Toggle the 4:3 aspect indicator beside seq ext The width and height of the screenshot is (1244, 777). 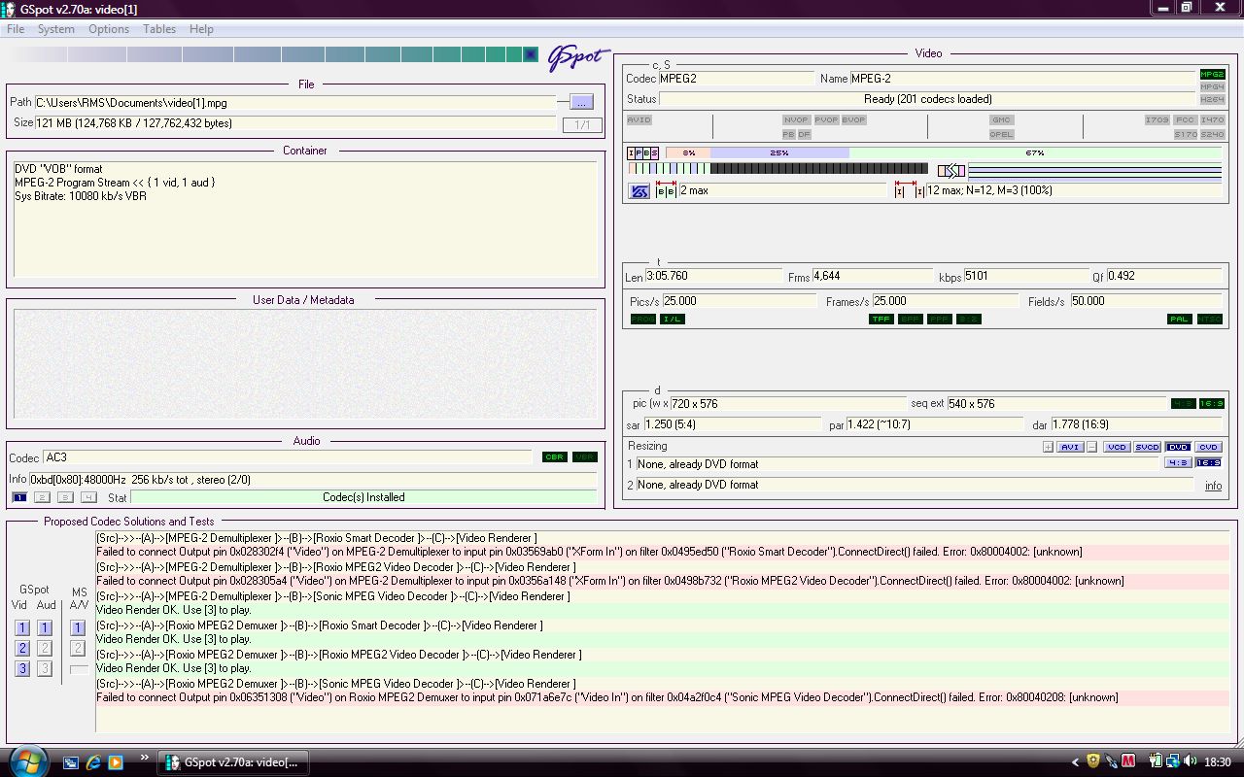[x=1183, y=403]
